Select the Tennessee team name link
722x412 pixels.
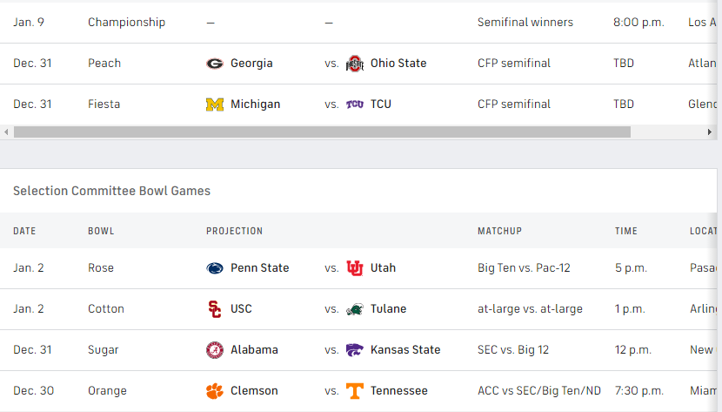[398, 391]
